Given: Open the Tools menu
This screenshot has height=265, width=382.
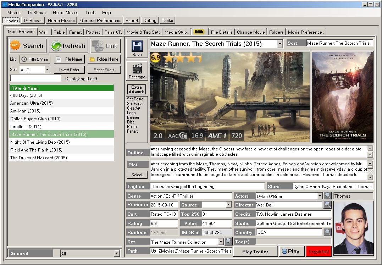Looking at the screenshot, I should pos(90,13).
